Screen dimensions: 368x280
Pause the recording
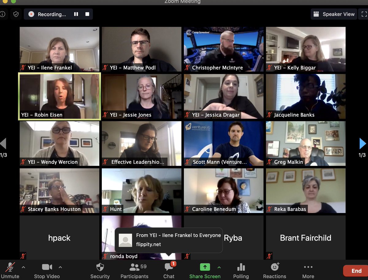(76, 14)
